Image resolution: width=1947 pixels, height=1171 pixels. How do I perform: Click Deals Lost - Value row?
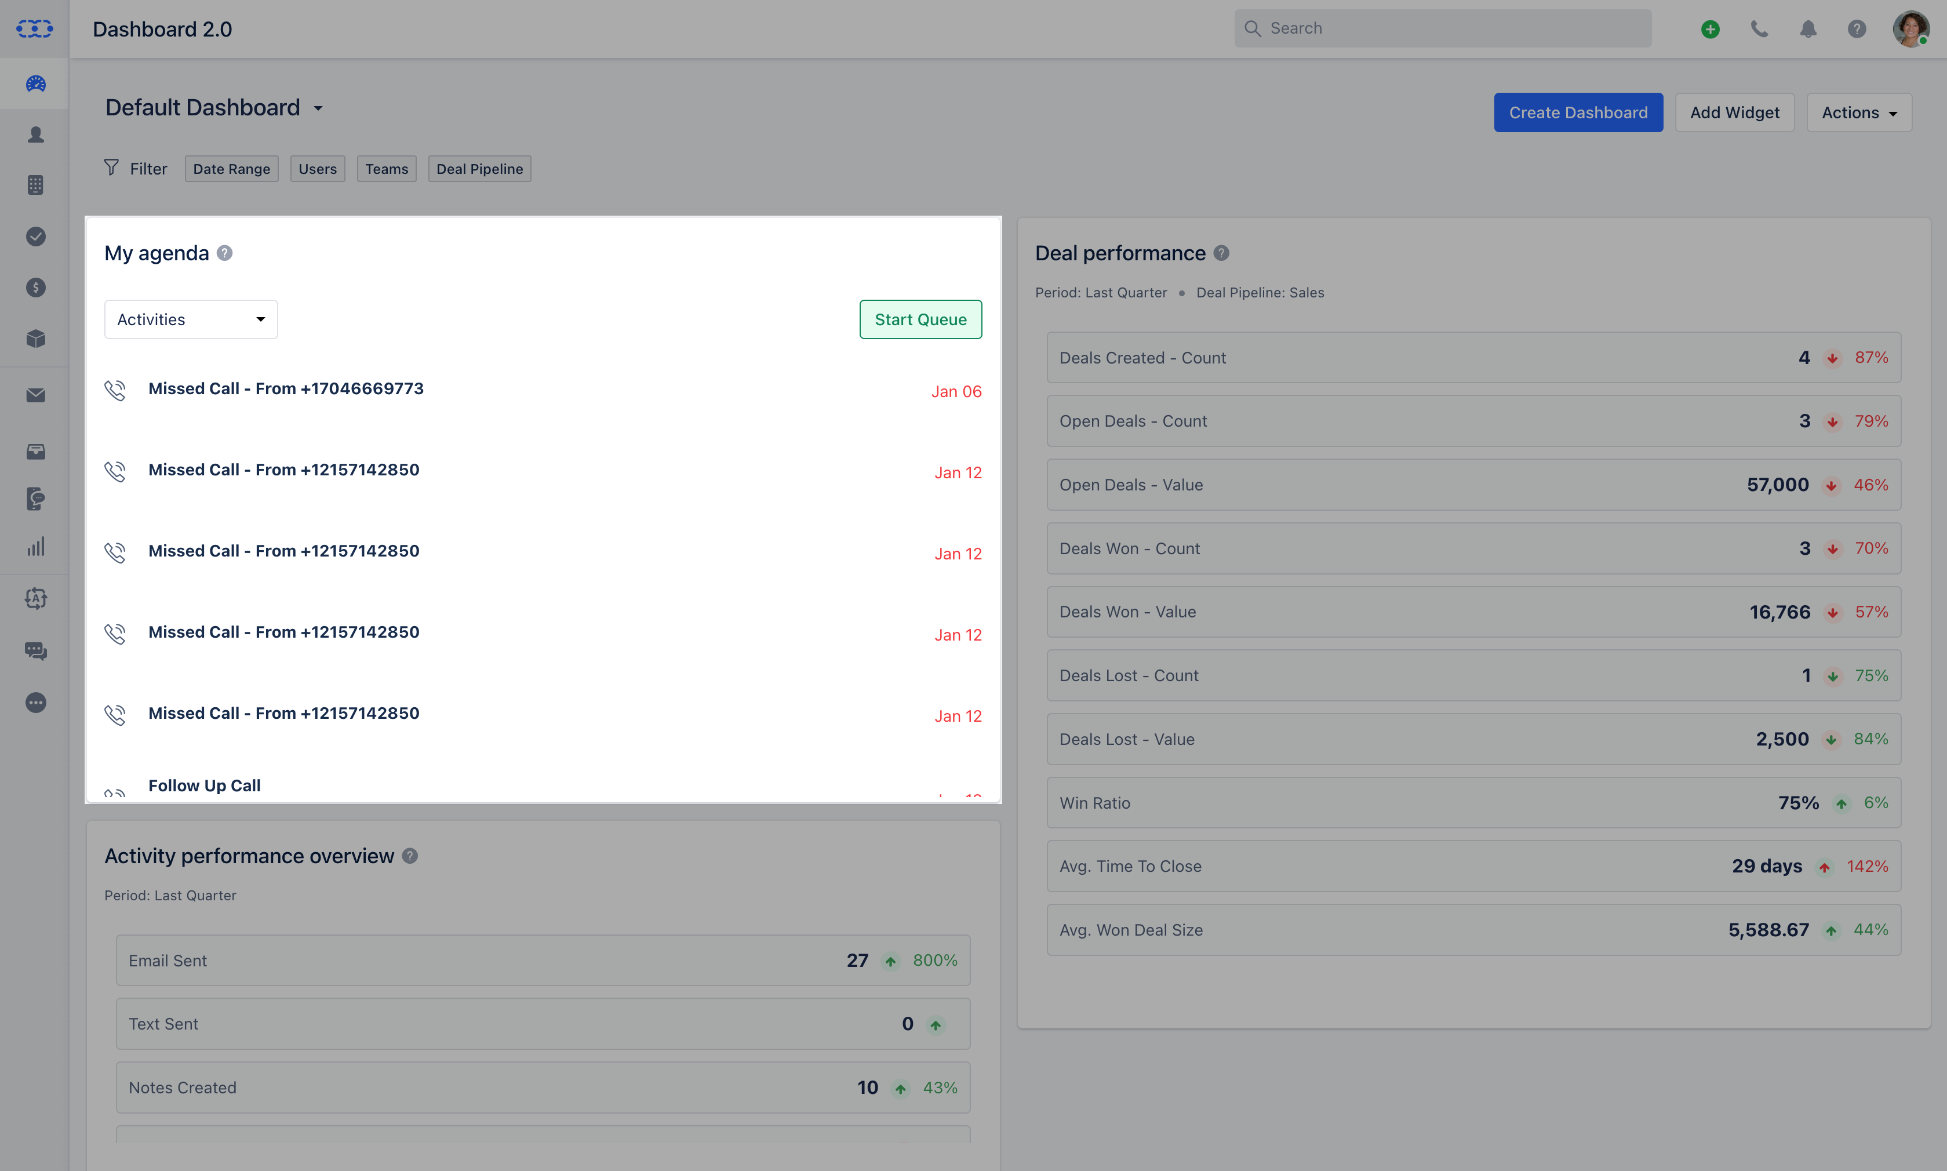tap(1473, 739)
